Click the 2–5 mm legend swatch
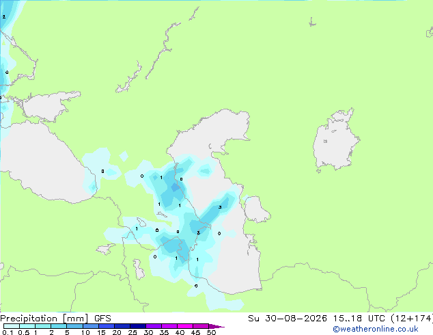The width and height of the screenshot is (433, 335). click(x=59, y=326)
